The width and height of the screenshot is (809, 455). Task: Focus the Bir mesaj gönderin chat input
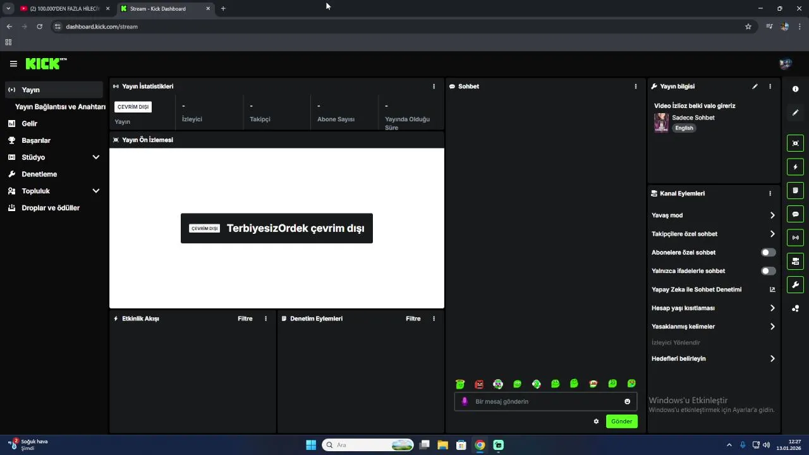coord(546,401)
